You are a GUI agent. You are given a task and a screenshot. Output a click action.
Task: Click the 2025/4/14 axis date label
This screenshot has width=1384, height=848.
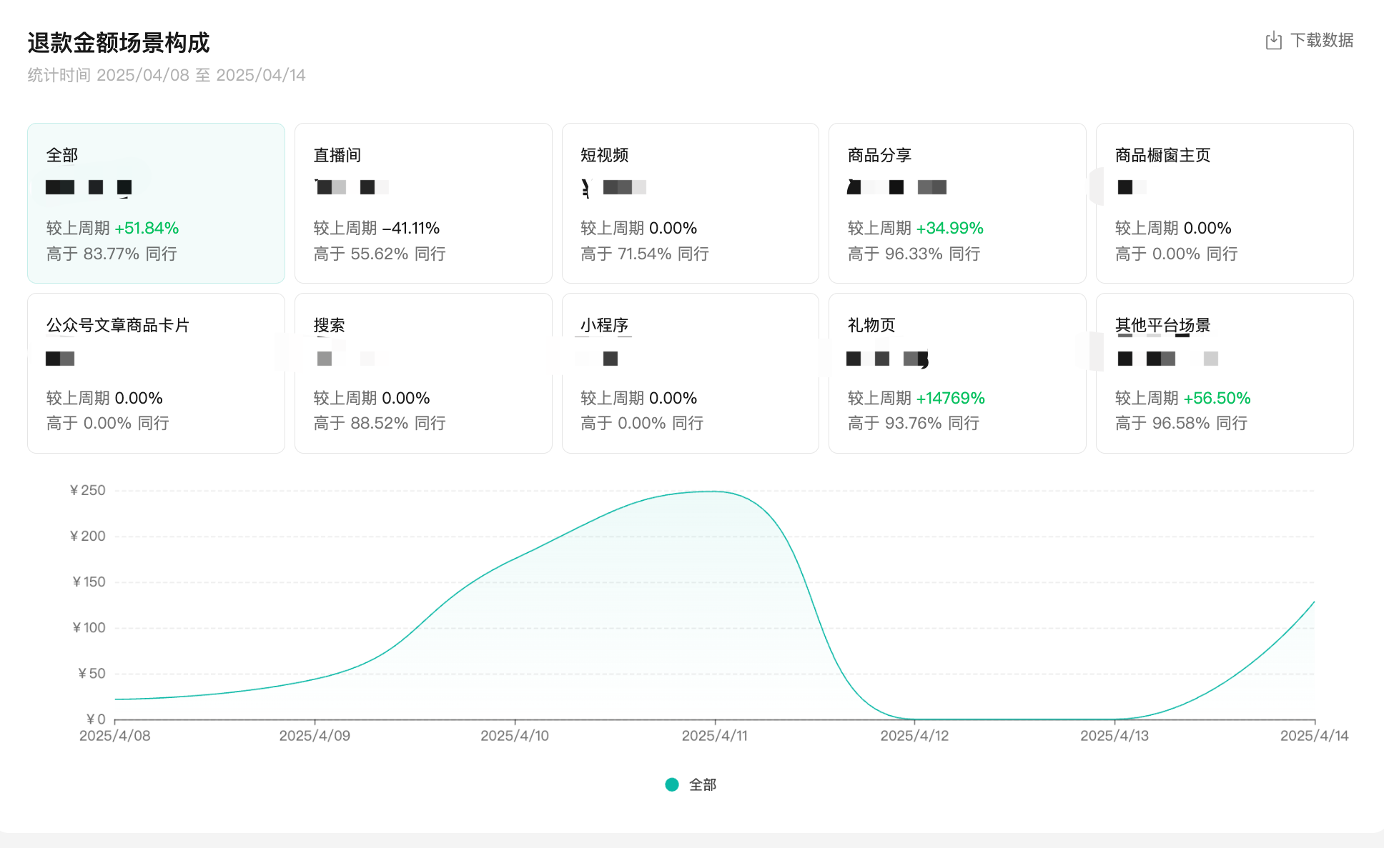pyautogui.click(x=1313, y=735)
